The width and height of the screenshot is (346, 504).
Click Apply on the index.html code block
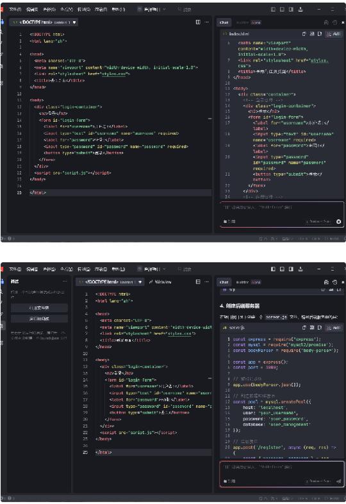click(x=334, y=34)
